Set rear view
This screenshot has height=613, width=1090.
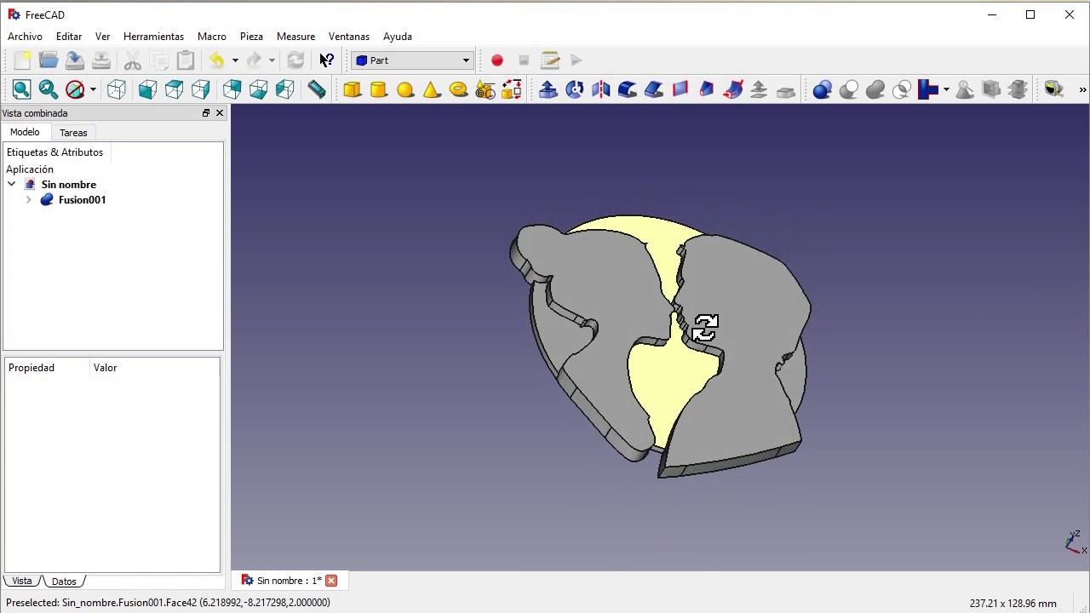pos(232,89)
